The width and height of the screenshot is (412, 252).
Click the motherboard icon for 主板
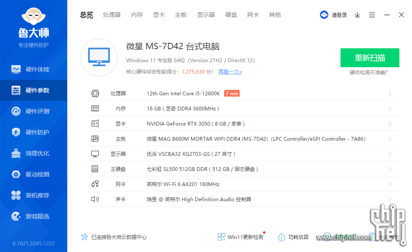click(95, 139)
